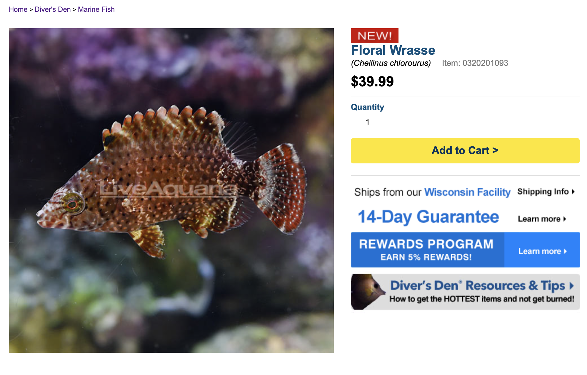Image resolution: width=587 pixels, height=375 pixels.
Task: Select the Item number 0320201093 text
Action: tap(475, 63)
